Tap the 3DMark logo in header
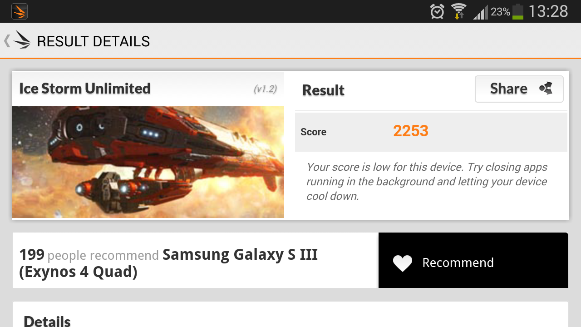Screen dimensions: 581x327 click(22, 40)
